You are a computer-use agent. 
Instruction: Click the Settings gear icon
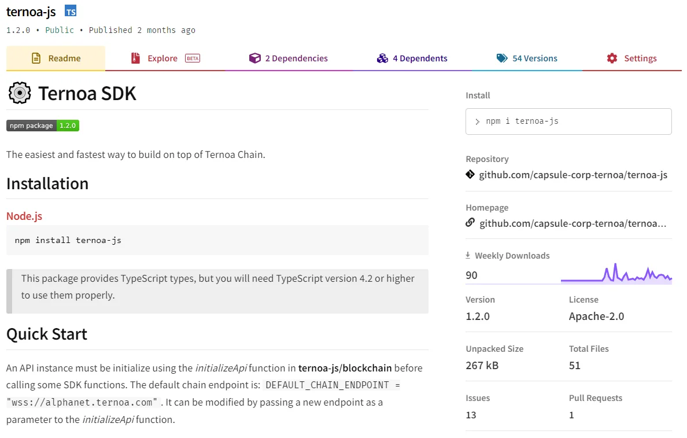(x=612, y=58)
